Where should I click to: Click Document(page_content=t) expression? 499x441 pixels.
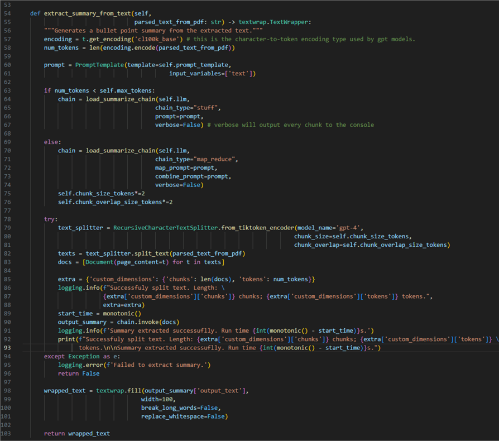point(127,262)
